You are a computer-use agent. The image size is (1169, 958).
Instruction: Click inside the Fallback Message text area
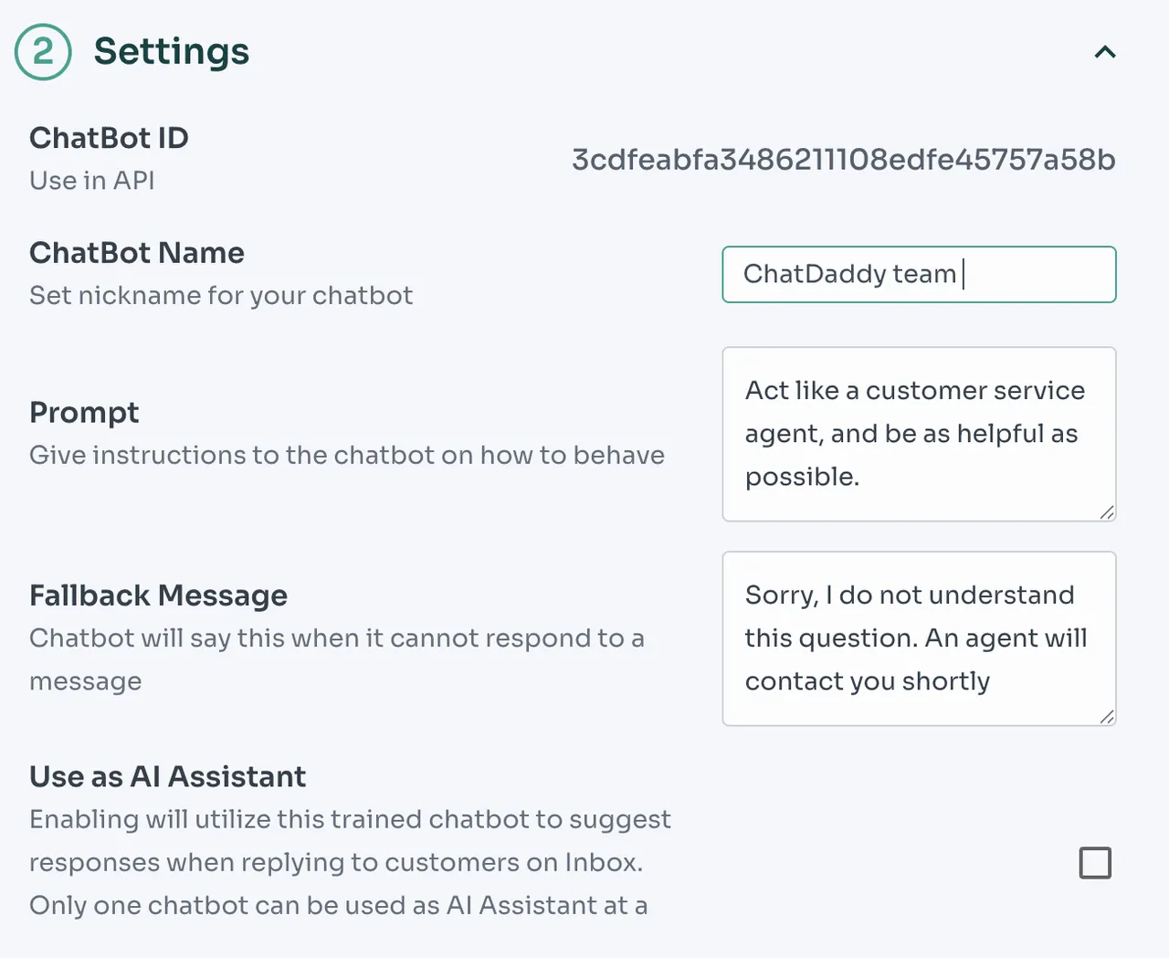(918, 638)
